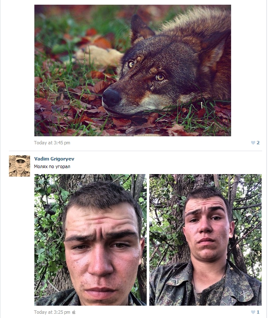The width and height of the screenshot is (268, 318).
Task: Click the "Today at 3:25 pm" timestamp
Action: click(x=52, y=312)
